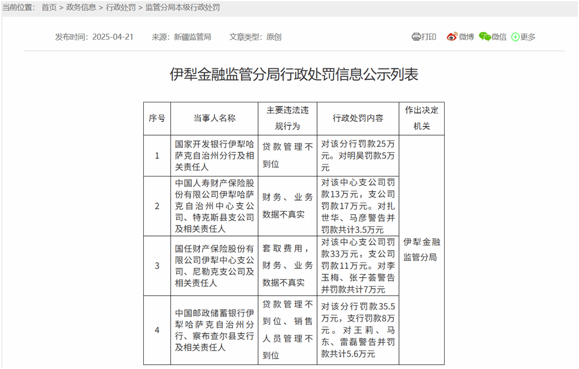
Task: Open 监管分局本级行政处罚 breadcrumb link
Action: pos(182,7)
